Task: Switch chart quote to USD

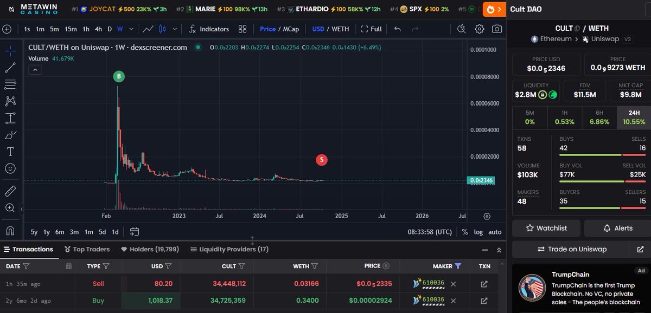Action: point(318,29)
